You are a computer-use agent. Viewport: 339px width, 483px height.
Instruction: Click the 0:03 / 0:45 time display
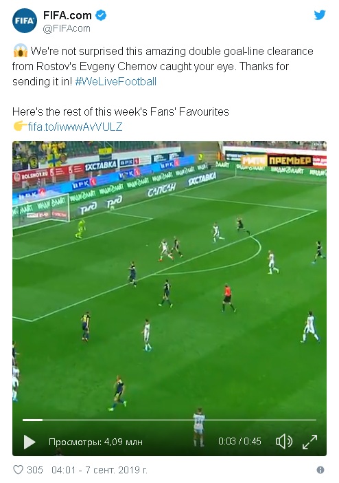(239, 441)
